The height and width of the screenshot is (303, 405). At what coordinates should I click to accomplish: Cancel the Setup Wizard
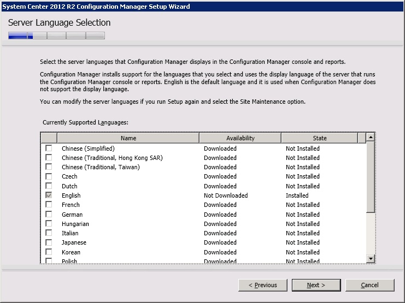point(369,285)
